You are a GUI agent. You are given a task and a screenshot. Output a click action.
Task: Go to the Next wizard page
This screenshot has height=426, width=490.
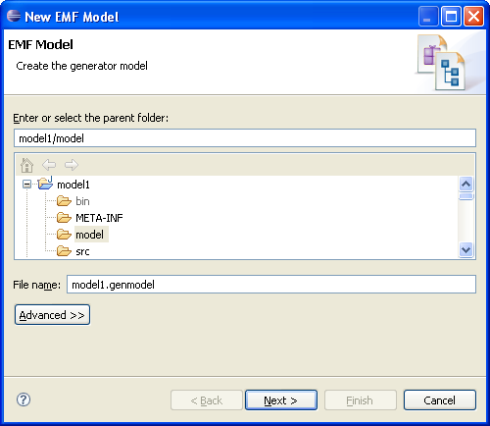point(281,400)
